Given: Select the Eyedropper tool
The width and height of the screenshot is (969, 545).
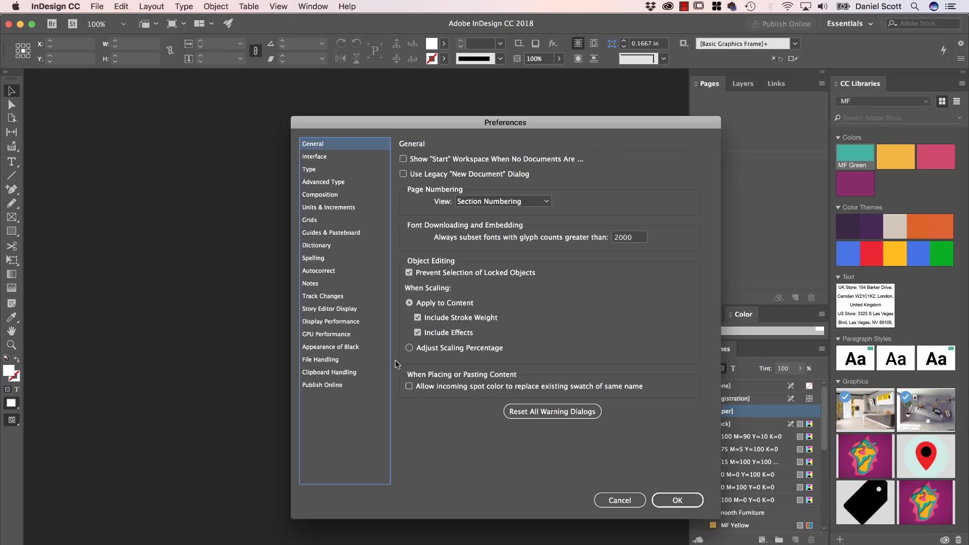Looking at the screenshot, I should tap(11, 317).
